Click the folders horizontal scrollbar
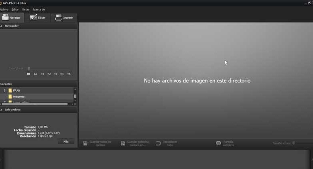Viewport: 313px width, 169px height. [35, 104]
